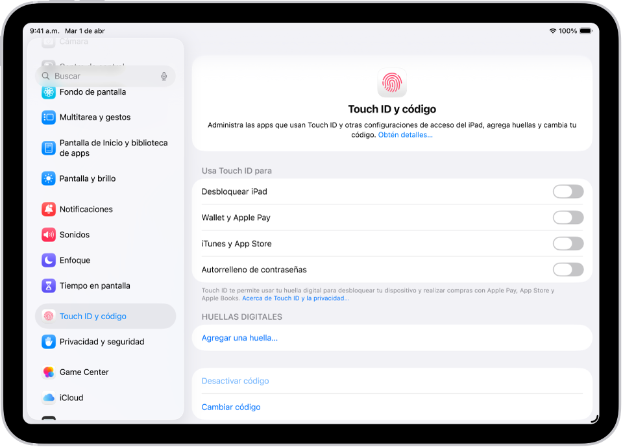
Task: Tap the magnifying glass search icon
Action: pos(45,76)
